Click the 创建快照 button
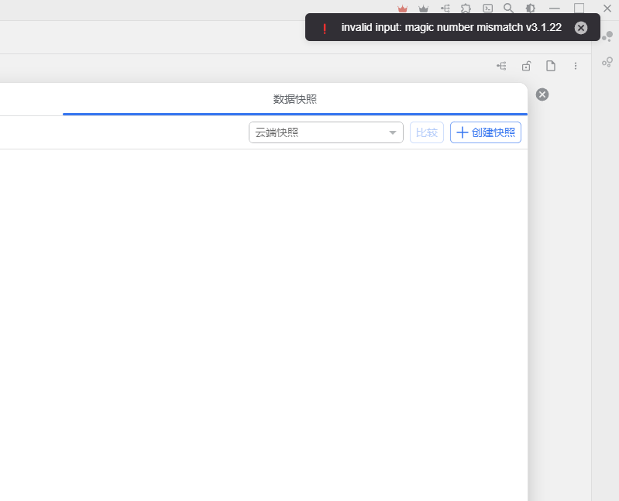619x501 pixels. coord(486,132)
